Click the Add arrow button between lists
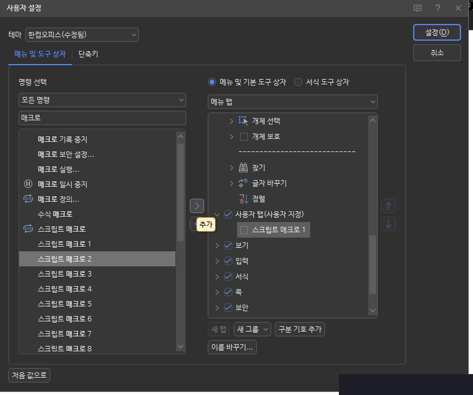The height and width of the screenshot is (395, 473). 197,206
